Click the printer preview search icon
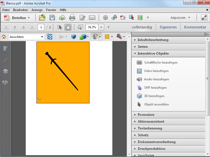 [114, 18]
